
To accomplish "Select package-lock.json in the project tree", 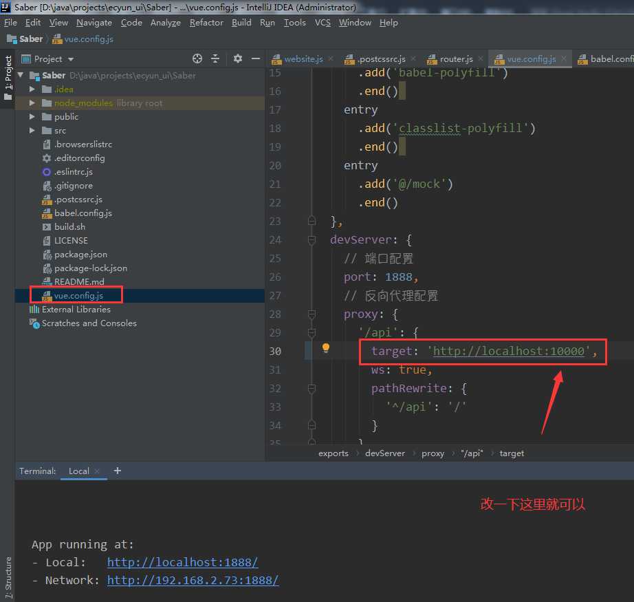I will [x=91, y=268].
